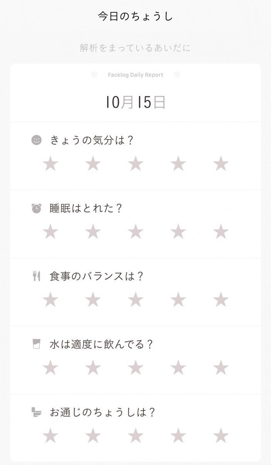Image resolution: width=271 pixels, height=465 pixels.
Task: Rate bowel condition (お通じのちょうしは) three stars
Action: click(x=136, y=436)
